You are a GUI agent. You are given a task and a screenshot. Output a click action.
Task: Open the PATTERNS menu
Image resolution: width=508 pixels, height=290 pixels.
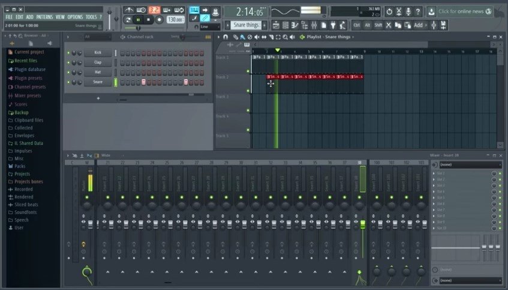(44, 17)
